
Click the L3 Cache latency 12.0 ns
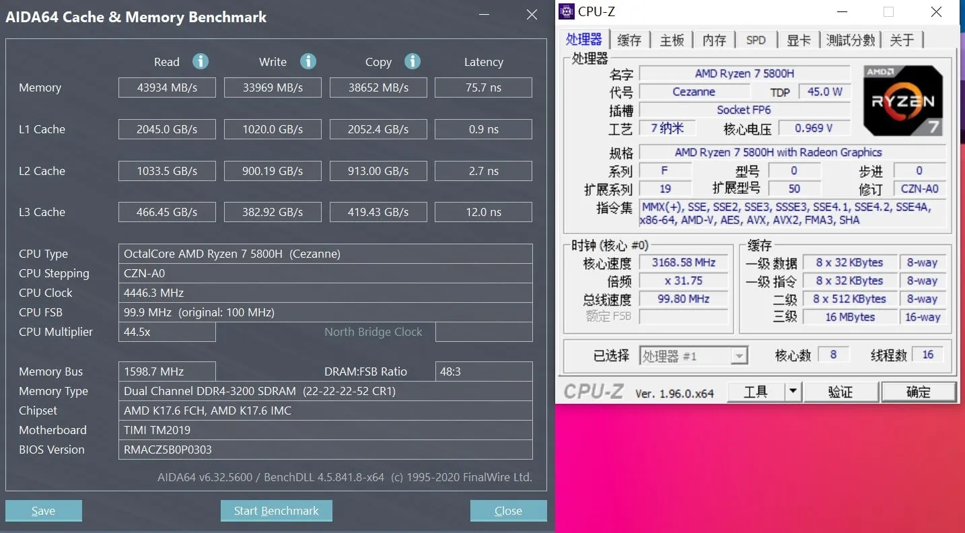click(484, 212)
